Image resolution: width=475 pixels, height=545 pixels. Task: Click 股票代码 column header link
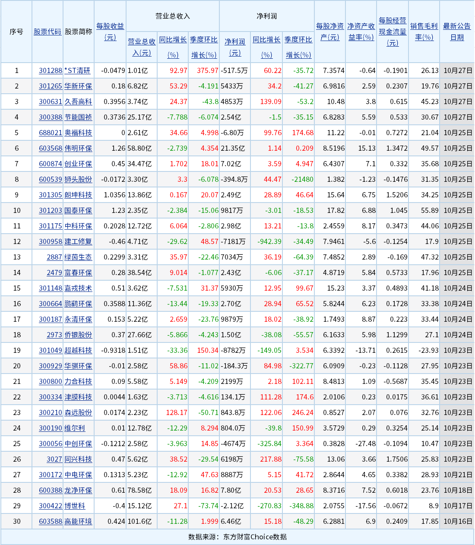(x=47, y=32)
